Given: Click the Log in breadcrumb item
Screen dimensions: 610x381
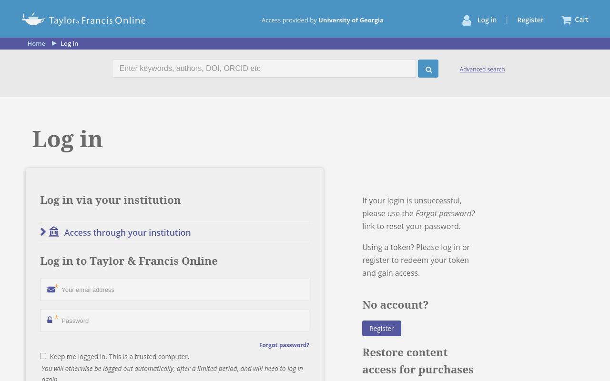Looking at the screenshot, I should (x=69, y=43).
